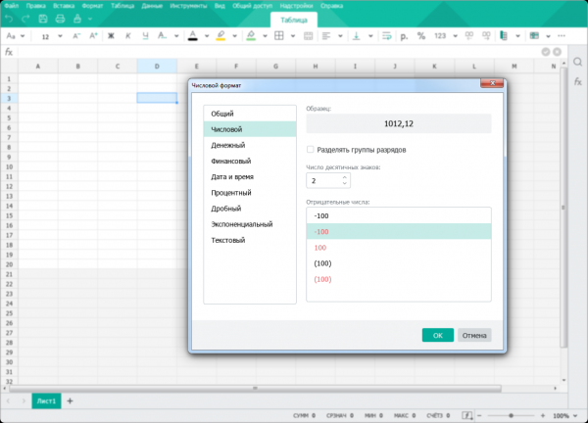Apply percent format with % icon
The image size is (588, 423).
pyautogui.click(x=420, y=36)
